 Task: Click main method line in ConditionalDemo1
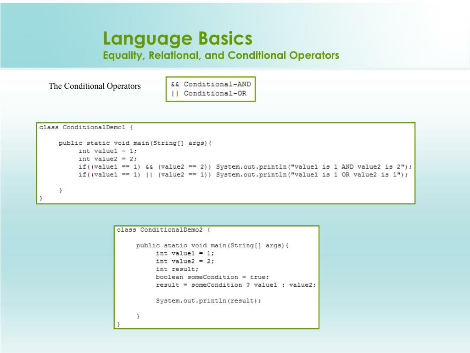135,143
